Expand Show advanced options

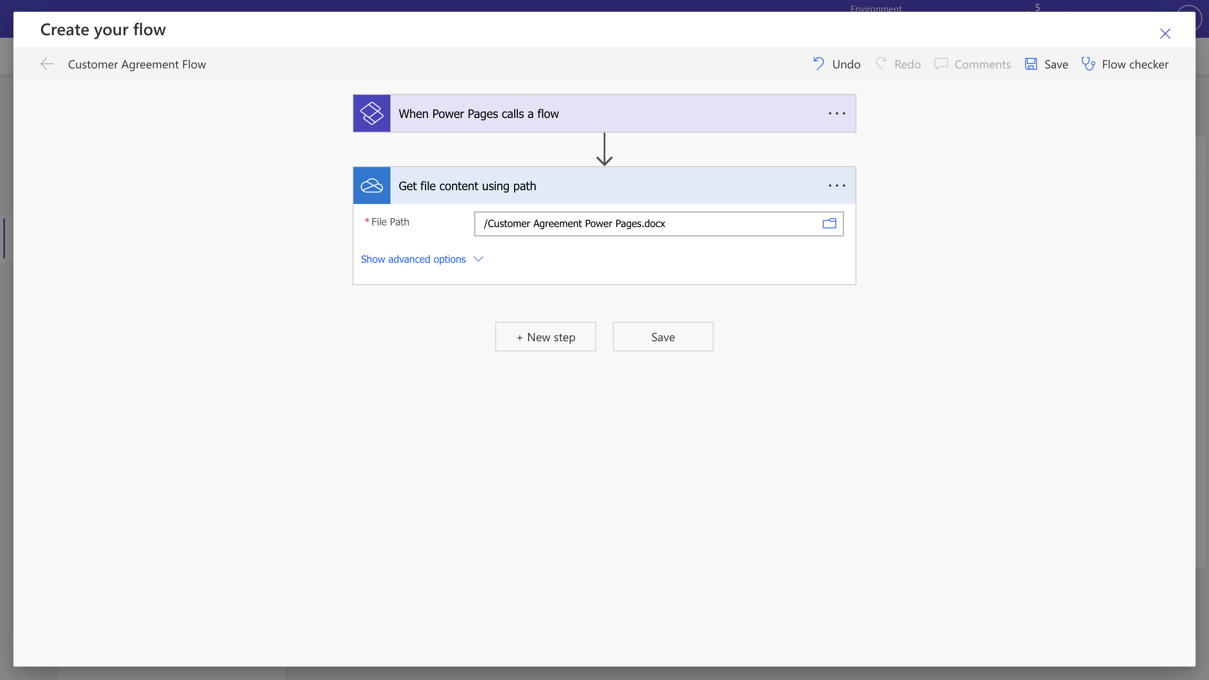pos(413,259)
